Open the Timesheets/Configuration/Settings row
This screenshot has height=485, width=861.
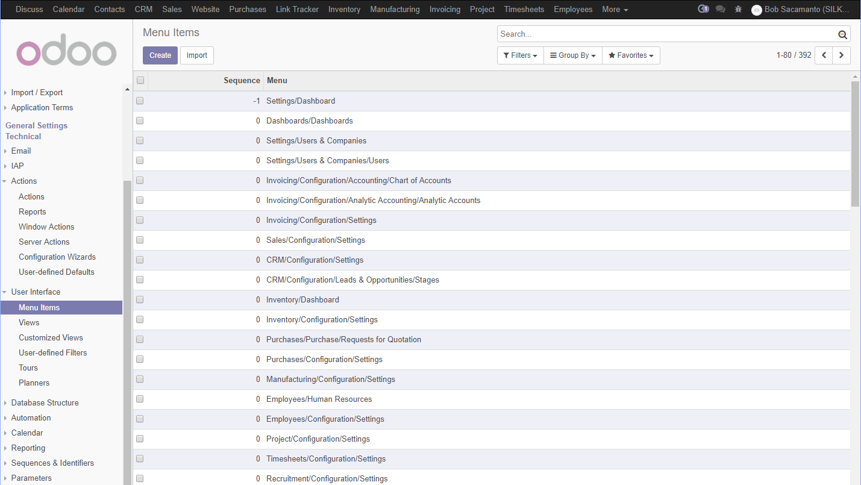click(x=492, y=458)
